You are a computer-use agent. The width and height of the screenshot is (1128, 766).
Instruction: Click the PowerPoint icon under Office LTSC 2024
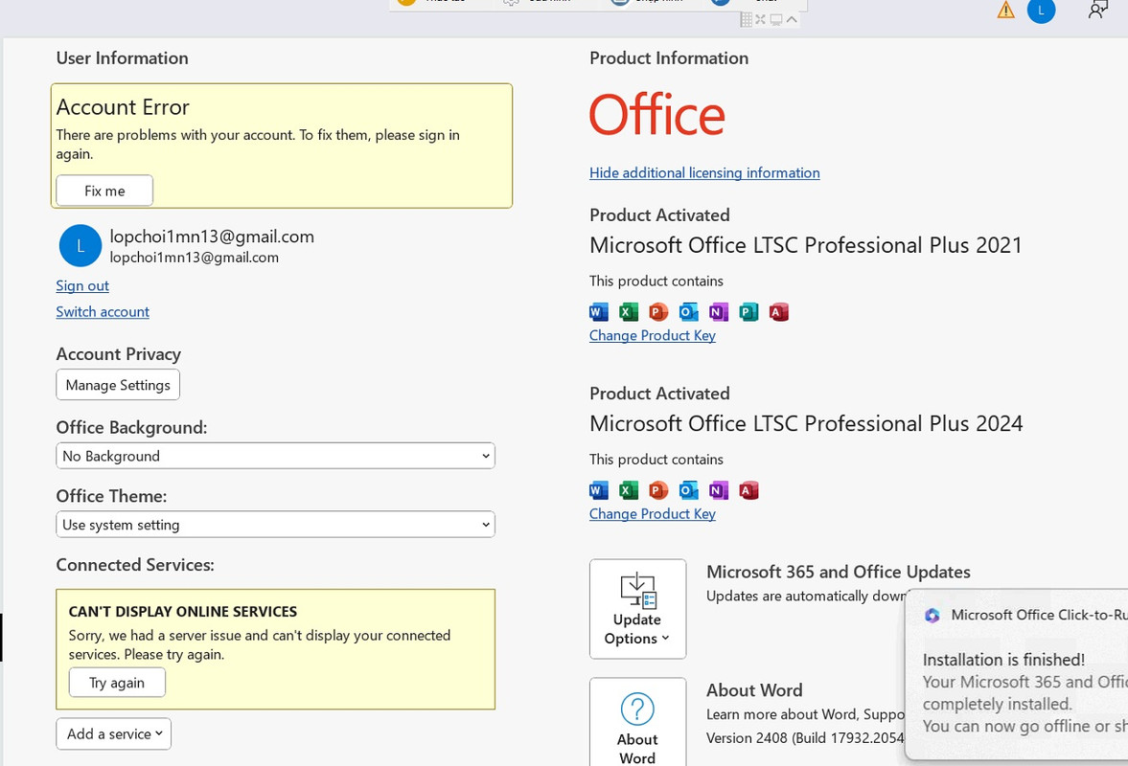point(658,490)
